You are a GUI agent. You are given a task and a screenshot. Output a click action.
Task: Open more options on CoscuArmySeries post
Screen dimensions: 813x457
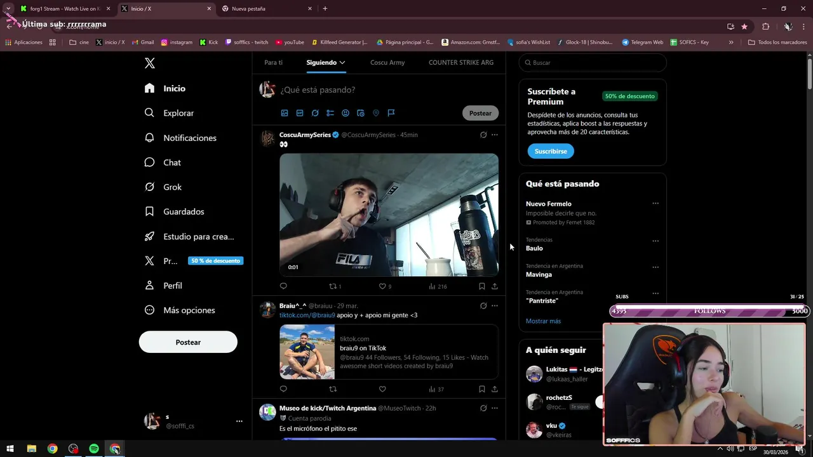click(495, 135)
